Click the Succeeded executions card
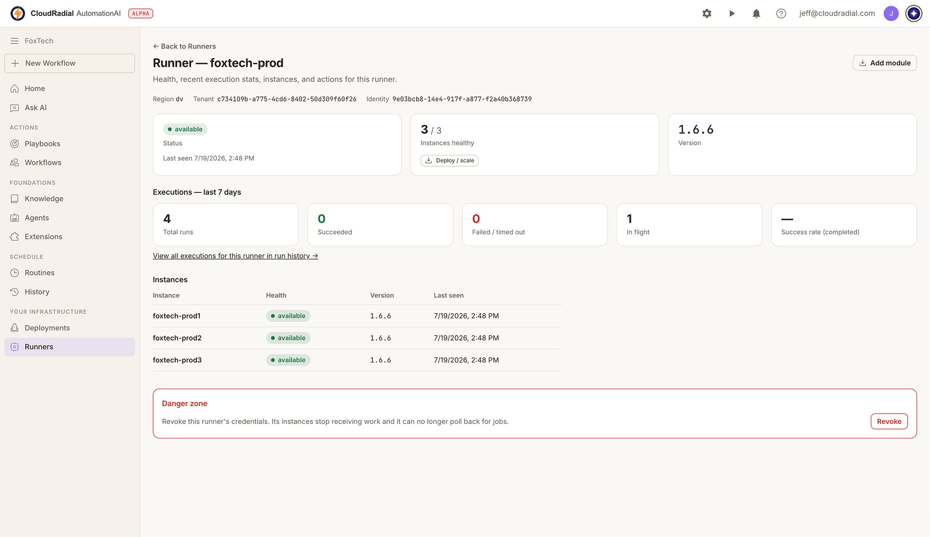 tap(380, 224)
